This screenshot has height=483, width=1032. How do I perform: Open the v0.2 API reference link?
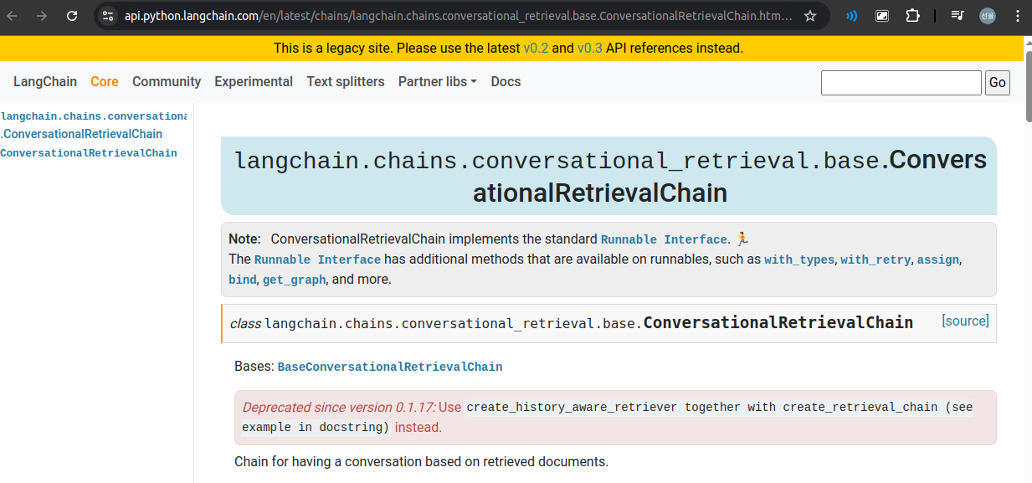pos(536,49)
